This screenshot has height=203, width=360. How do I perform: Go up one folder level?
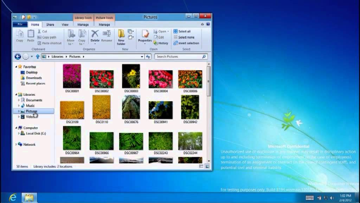click(38, 56)
